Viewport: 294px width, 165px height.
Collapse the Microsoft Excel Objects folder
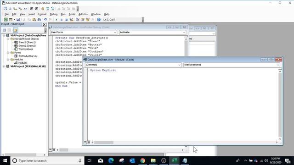point(8,39)
